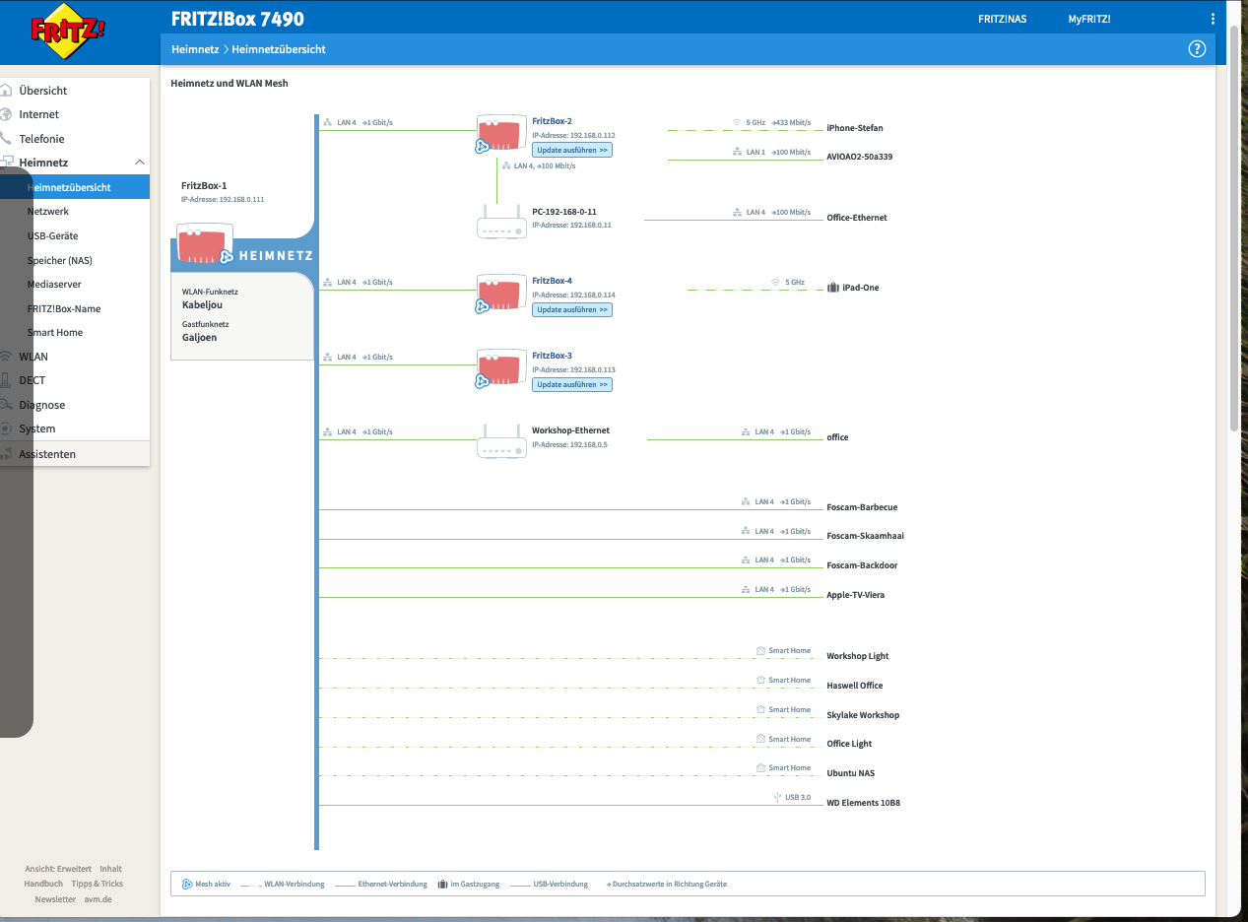Click the FritzBox-1 Heimnetz router icon
The height and width of the screenshot is (922, 1248).
click(204, 244)
